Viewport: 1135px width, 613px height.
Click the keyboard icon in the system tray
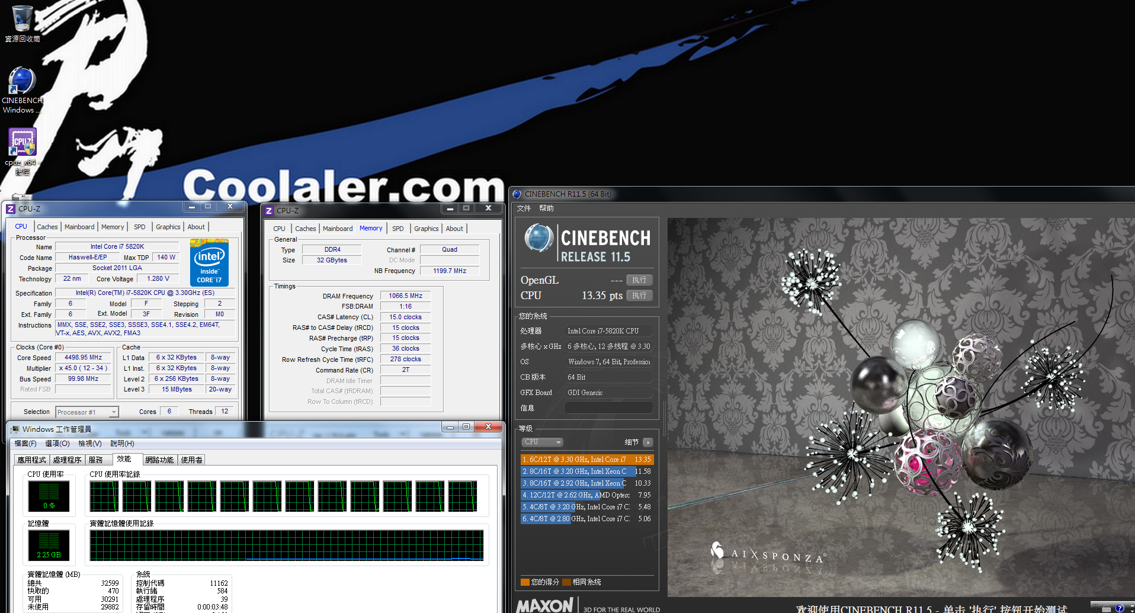click(x=1107, y=609)
